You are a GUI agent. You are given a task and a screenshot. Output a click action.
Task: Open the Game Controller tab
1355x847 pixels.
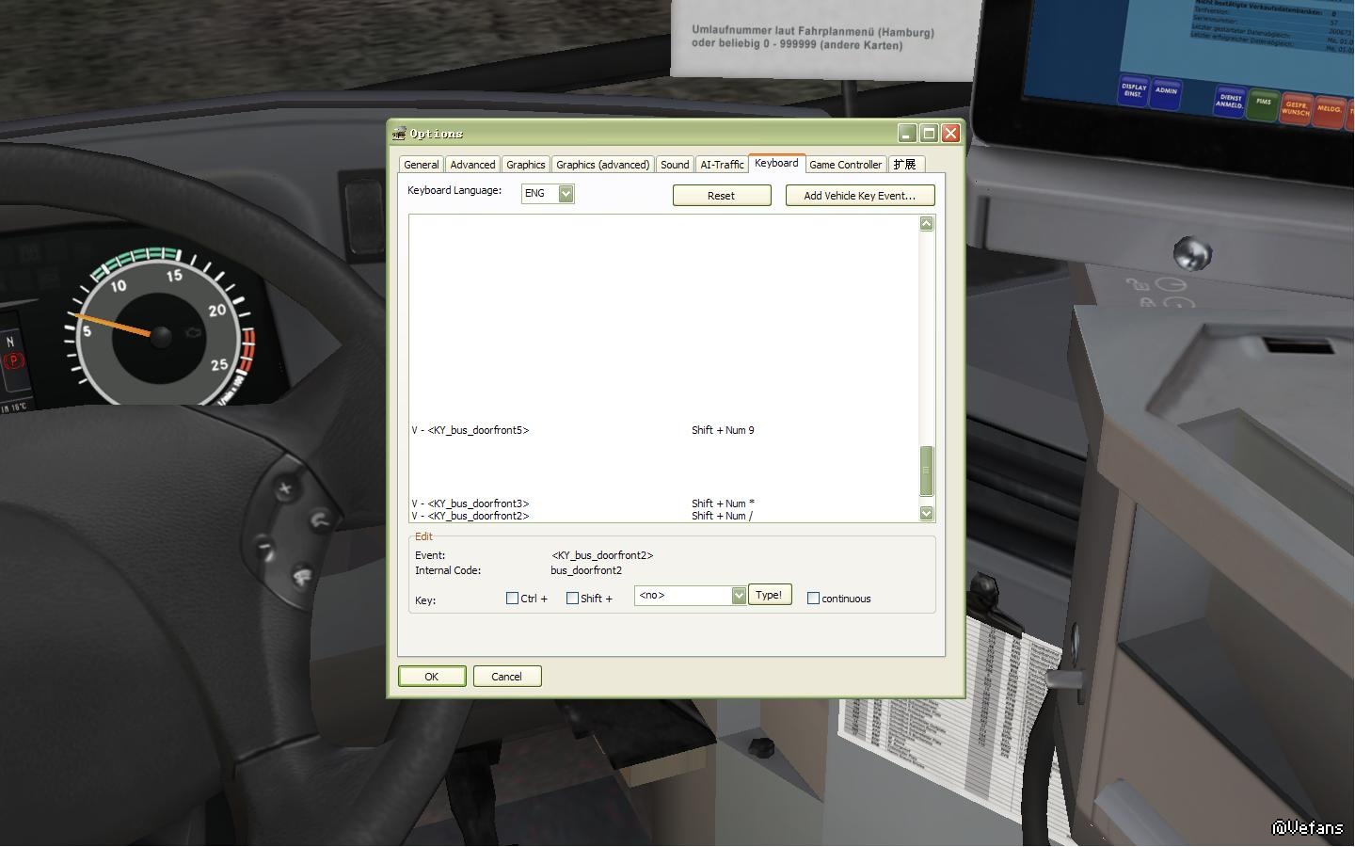pyautogui.click(x=845, y=165)
